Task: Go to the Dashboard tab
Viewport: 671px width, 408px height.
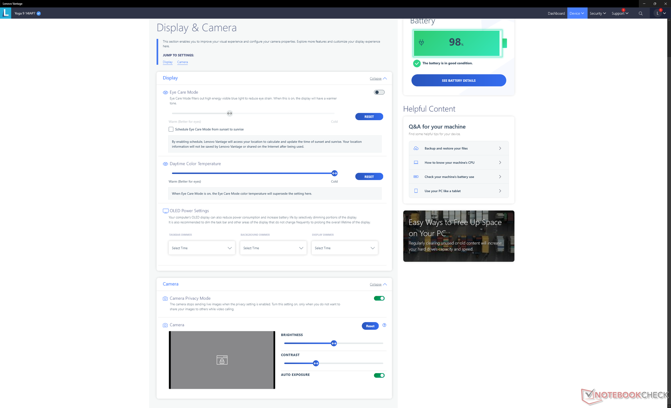Action: (556, 14)
